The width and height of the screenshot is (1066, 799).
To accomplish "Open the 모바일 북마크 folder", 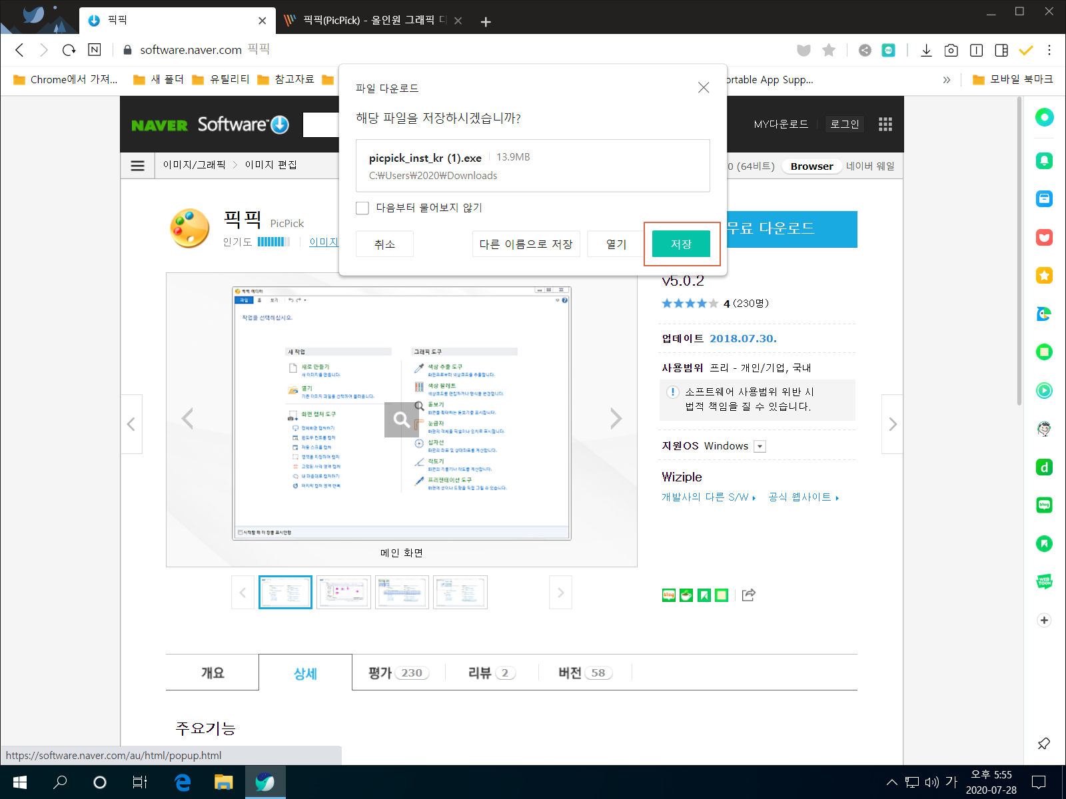I will tap(1013, 79).
